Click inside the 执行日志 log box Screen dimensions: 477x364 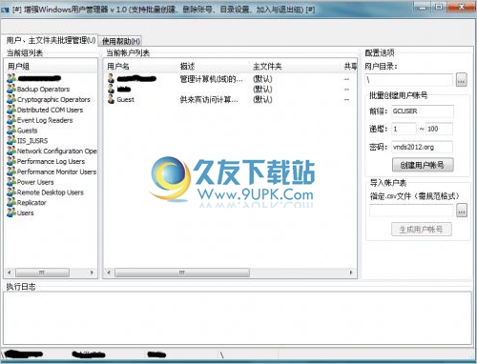[238, 318]
